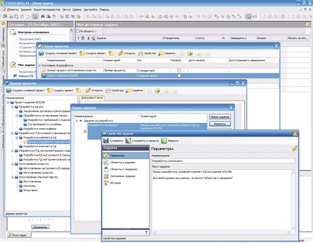Click Изменить button in Запуск проекта
Screen dimensions: 313x243
tap(220, 124)
